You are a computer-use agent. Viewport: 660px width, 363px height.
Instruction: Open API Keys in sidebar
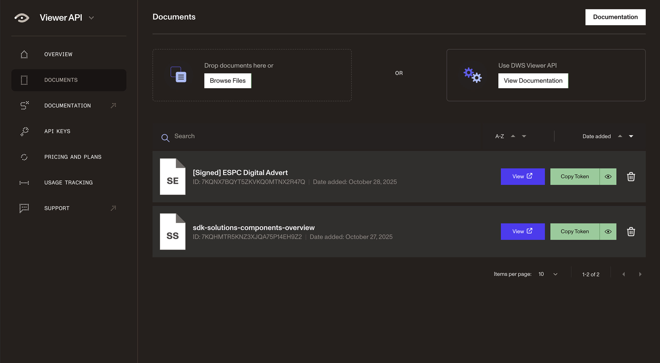57,131
